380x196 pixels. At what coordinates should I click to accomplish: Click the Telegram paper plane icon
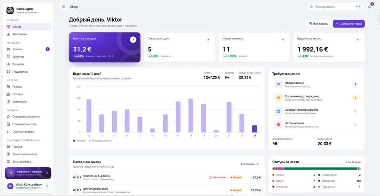11,173
